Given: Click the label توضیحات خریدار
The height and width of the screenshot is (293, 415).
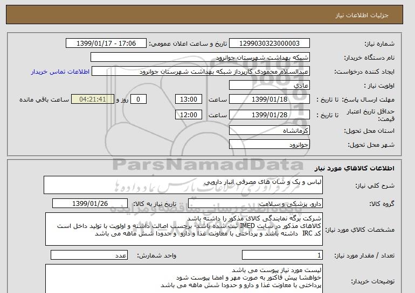Looking at the screenshot, I should [373, 281].
